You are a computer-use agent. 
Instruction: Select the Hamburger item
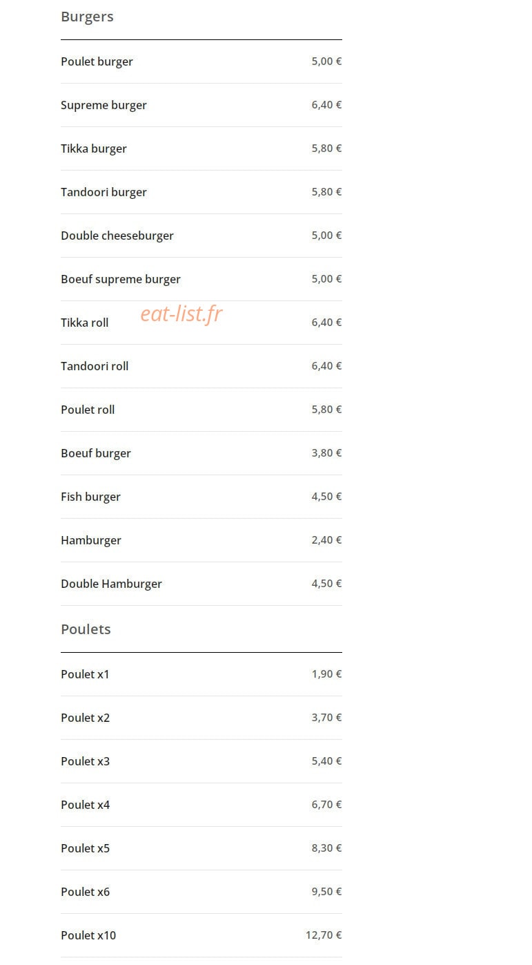pos(201,540)
